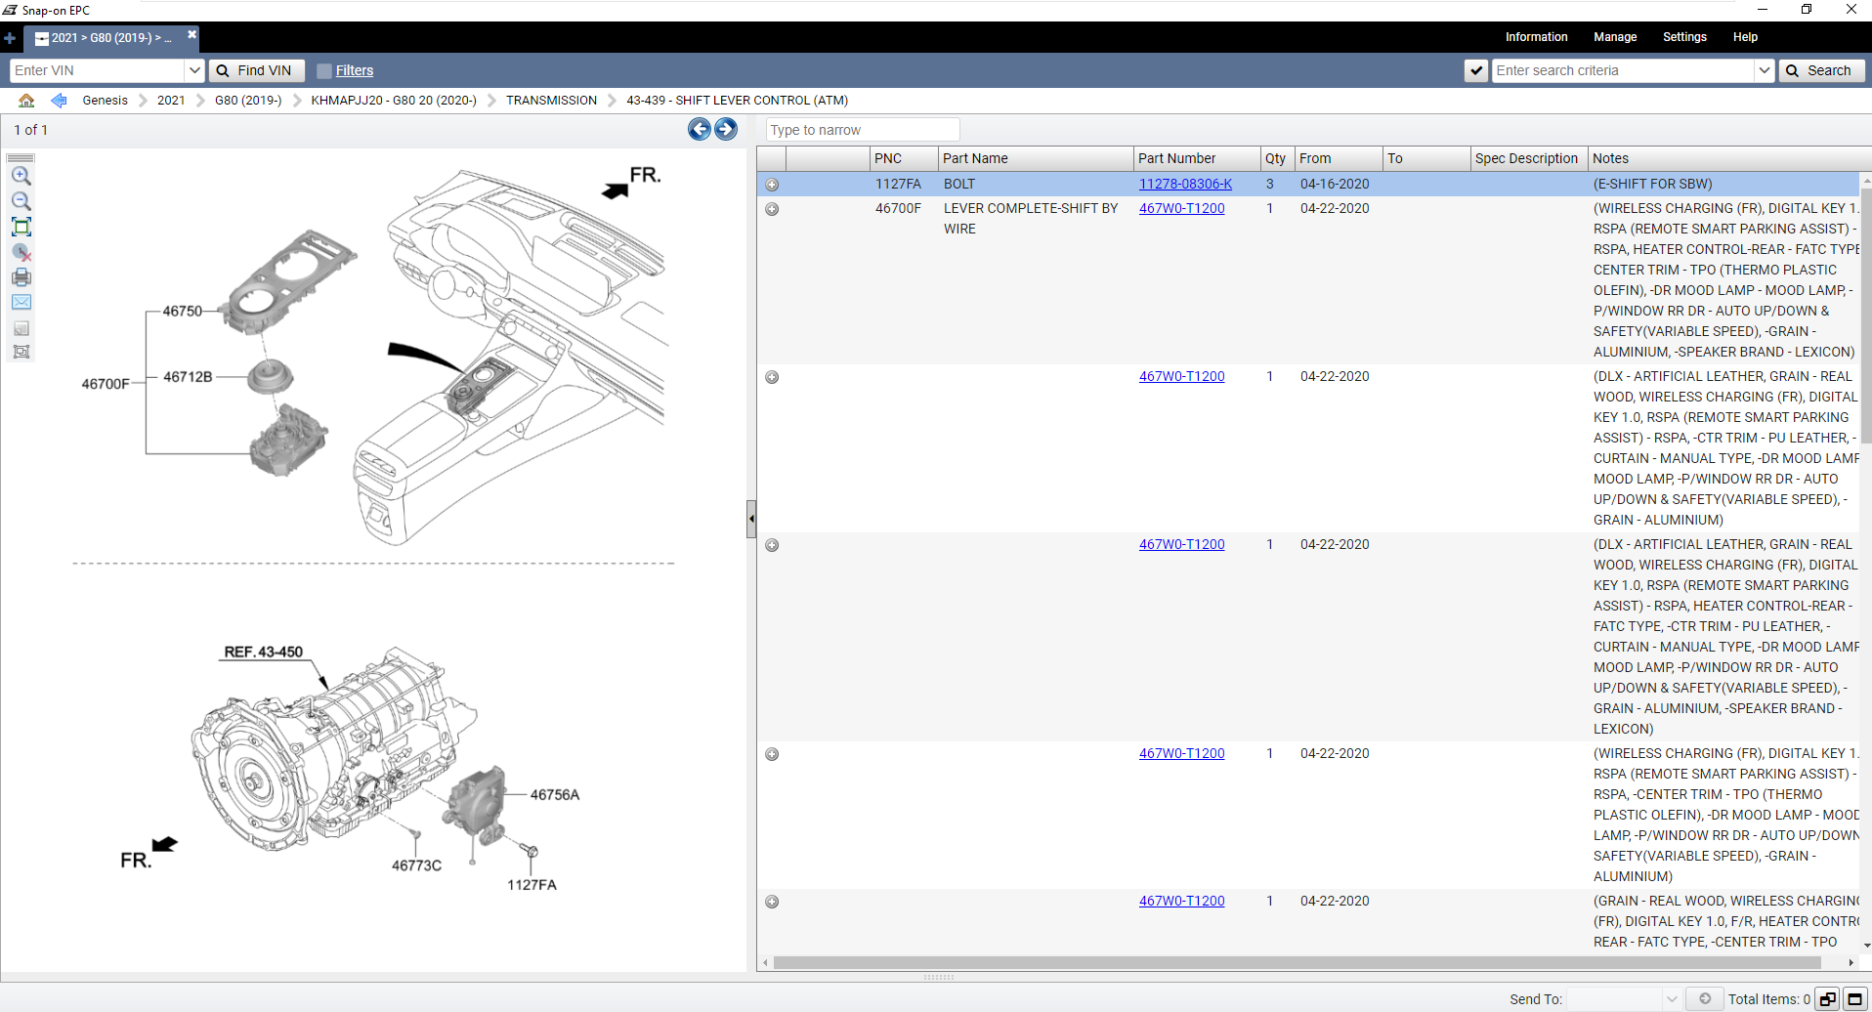The width and height of the screenshot is (1872, 1012).
Task: Email the diagram via envelope icon
Action: click(21, 303)
